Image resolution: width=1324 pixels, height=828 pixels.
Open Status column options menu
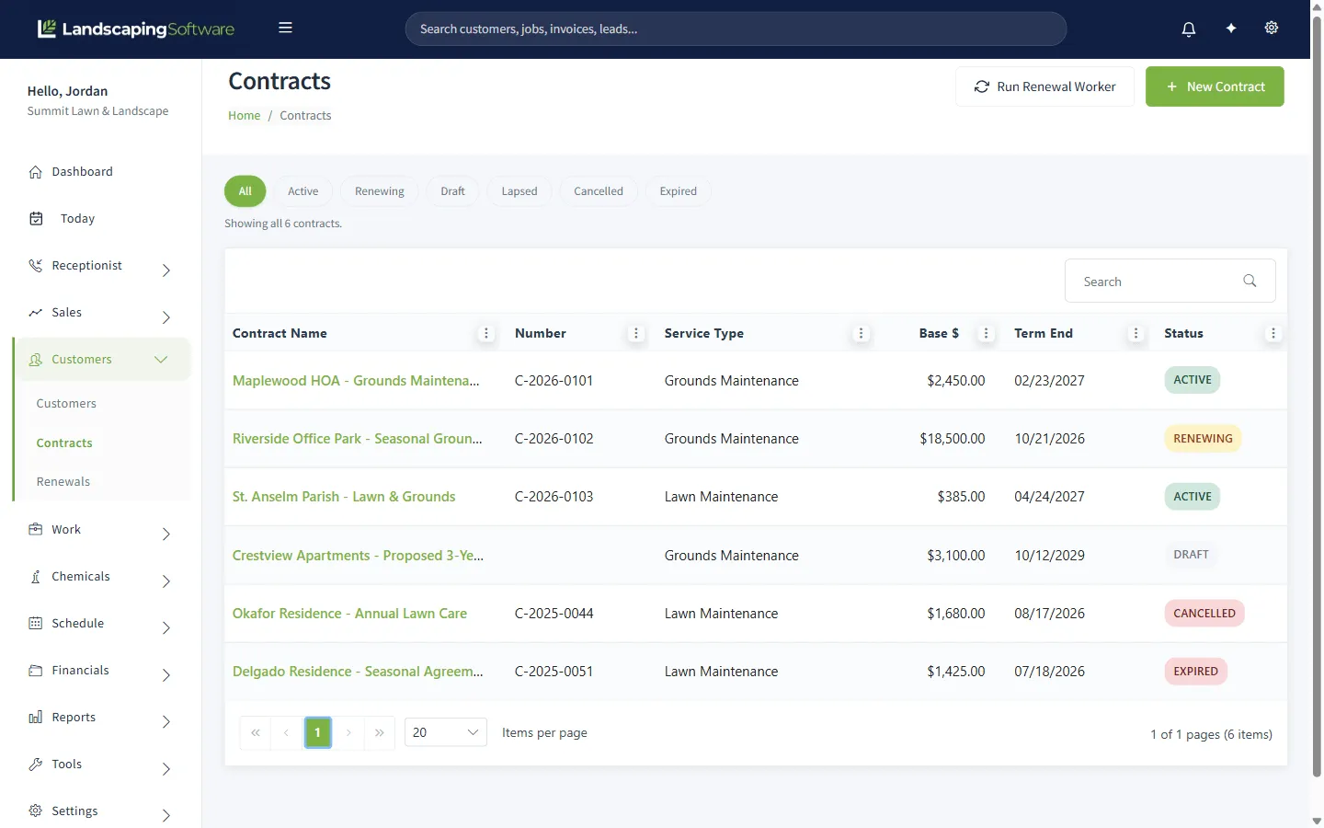pyautogui.click(x=1273, y=334)
